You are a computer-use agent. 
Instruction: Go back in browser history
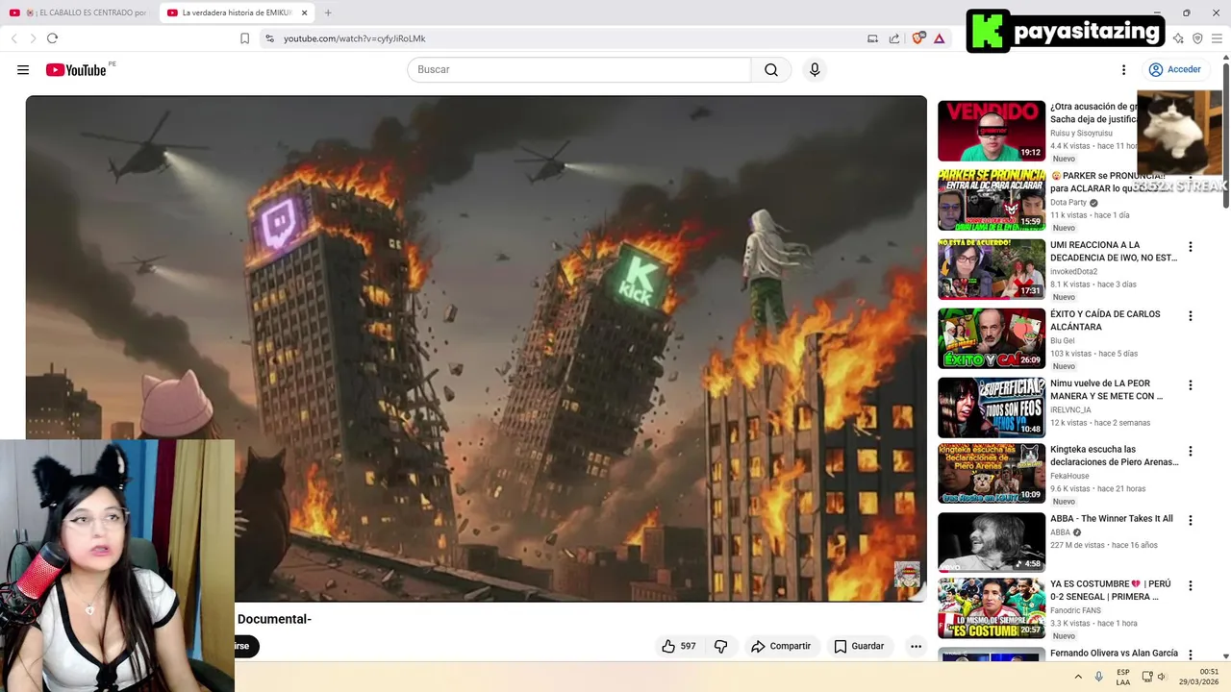(x=13, y=38)
